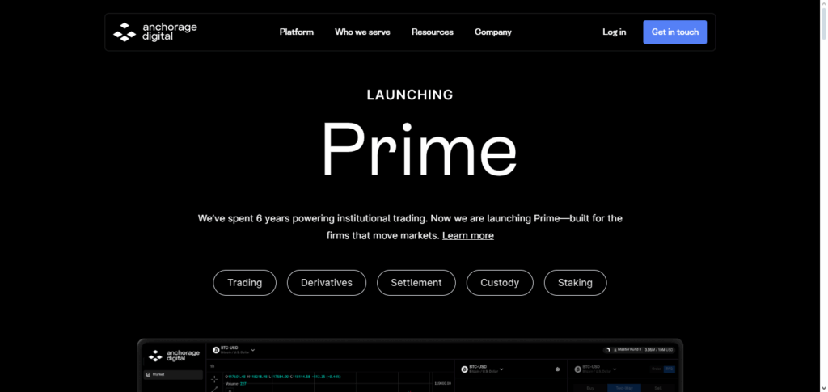Select the Staking pill
Viewport: 828px width, 392px height.
(575, 283)
